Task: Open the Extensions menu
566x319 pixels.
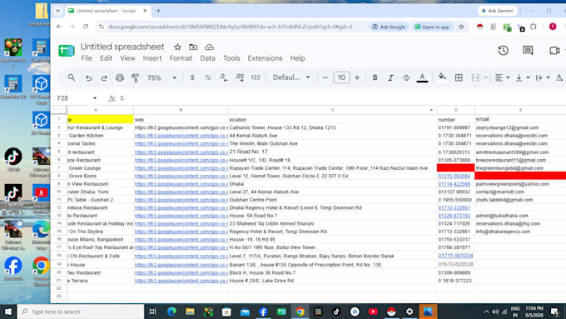Action: [x=265, y=58]
